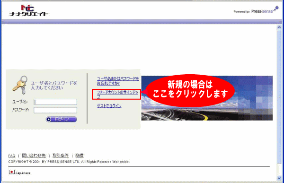Viewport: 284px width, 183px height.
Task: Click the Japanese language label
Action: 23,173
